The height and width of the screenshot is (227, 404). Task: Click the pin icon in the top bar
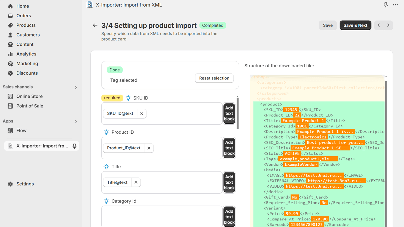click(x=386, y=5)
